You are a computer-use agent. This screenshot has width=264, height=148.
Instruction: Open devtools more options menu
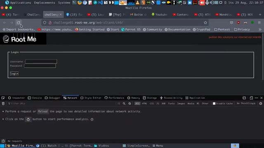coord(257,98)
